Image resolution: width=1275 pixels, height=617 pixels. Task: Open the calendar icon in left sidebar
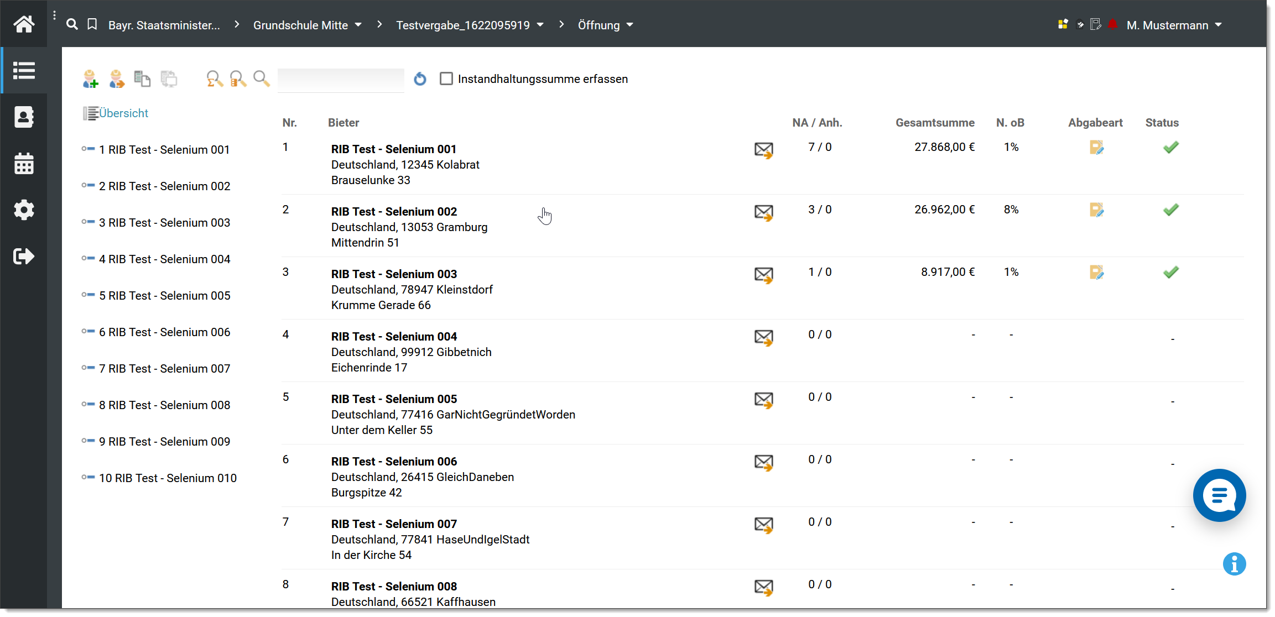(x=24, y=164)
